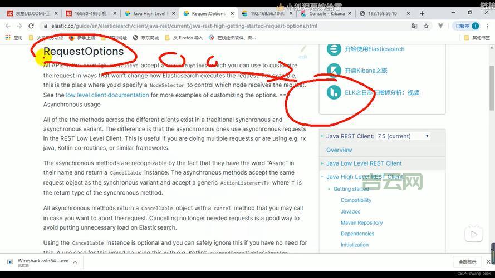The image size is (495, 278).
Task: Open the Maven Repository sidebar link
Action: click(361, 223)
